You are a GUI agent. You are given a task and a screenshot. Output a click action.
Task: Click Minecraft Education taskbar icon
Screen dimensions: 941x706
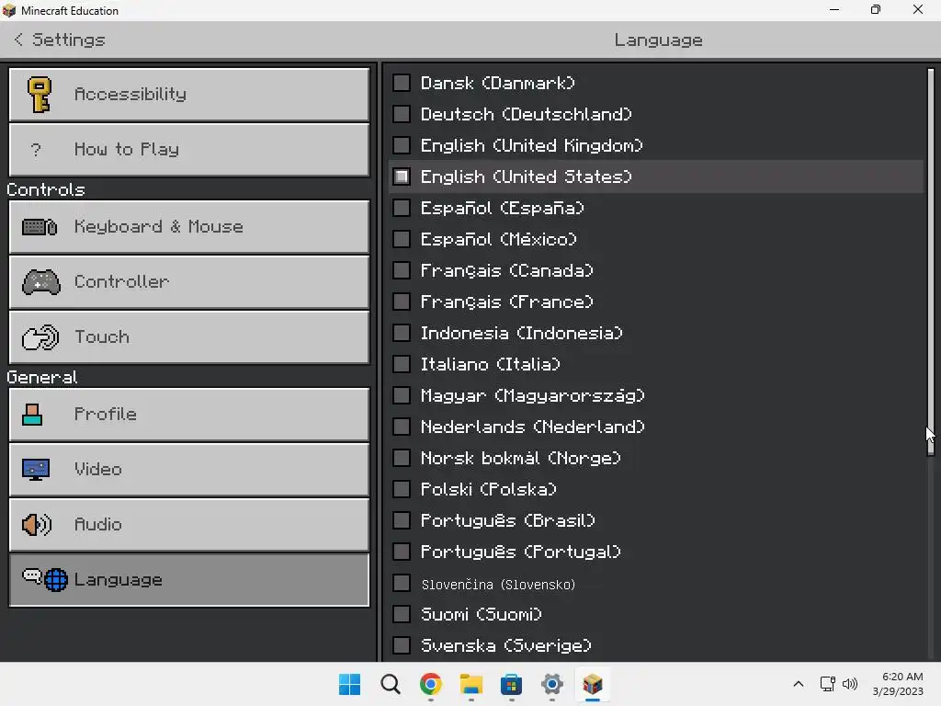[593, 684]
